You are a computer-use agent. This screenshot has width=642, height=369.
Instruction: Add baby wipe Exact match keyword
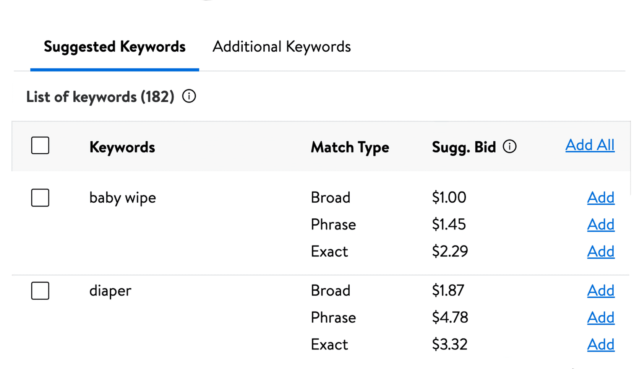point(600,252)
